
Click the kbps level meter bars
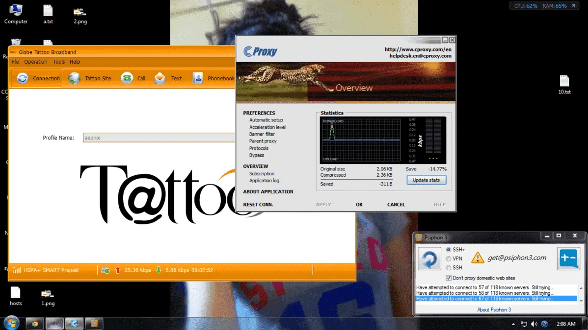(x=433, y=137)
